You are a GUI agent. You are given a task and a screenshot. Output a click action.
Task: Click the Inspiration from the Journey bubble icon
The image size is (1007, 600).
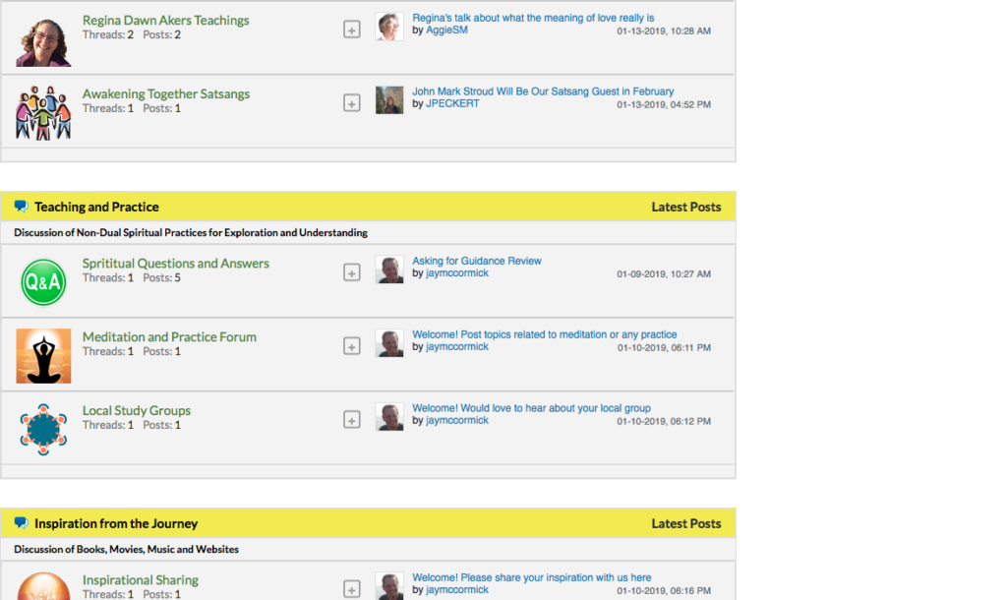[22, 523]
